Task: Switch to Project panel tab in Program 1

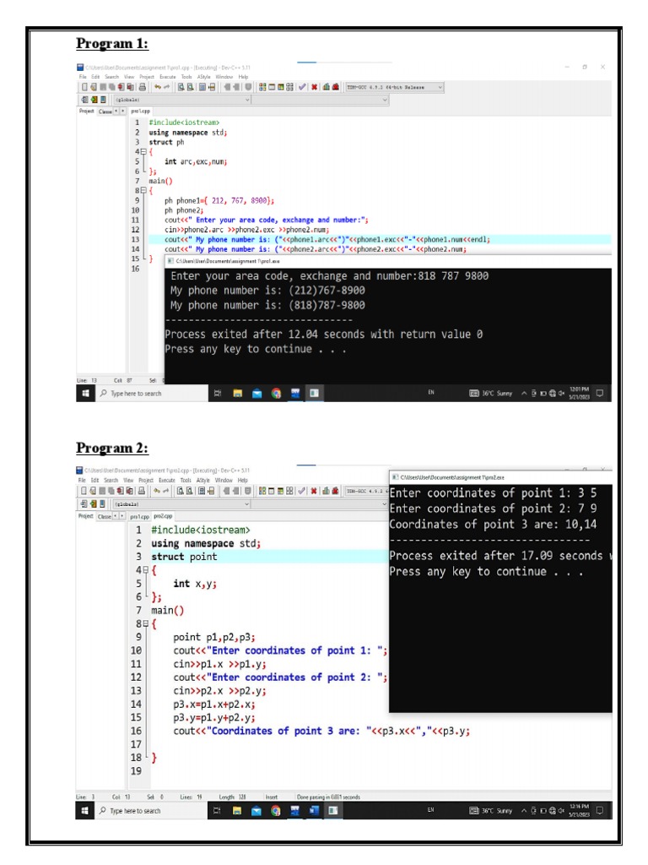Action: (87, 111)
